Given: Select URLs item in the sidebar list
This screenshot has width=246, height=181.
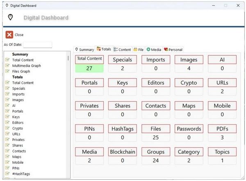Looking at the screenshot, I should (x=17, y=134).
